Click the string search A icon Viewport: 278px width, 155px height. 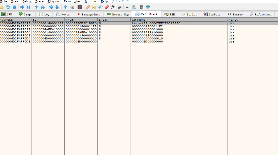[x=128, y=7]
